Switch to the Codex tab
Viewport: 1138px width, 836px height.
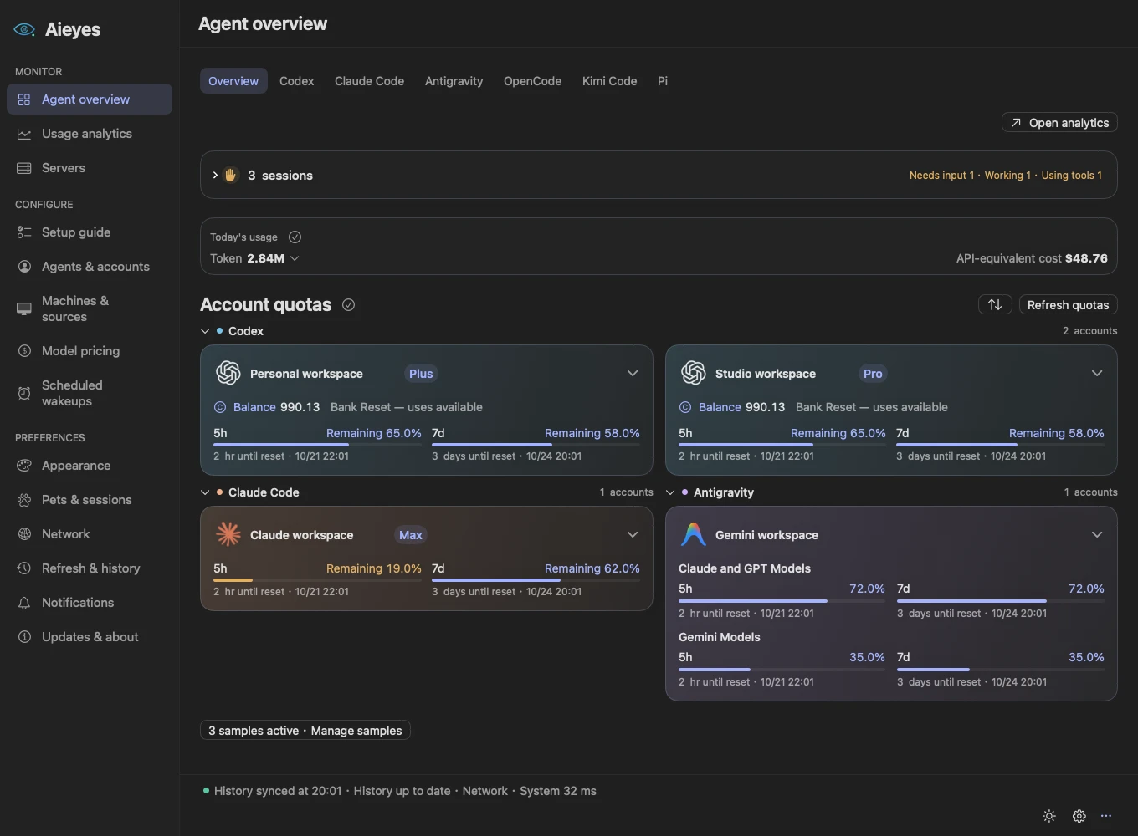pos(296,81)
